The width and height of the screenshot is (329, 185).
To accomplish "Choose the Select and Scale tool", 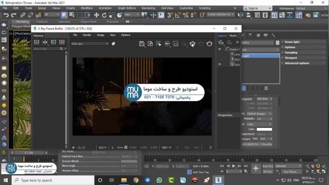I will coord(112,15).
